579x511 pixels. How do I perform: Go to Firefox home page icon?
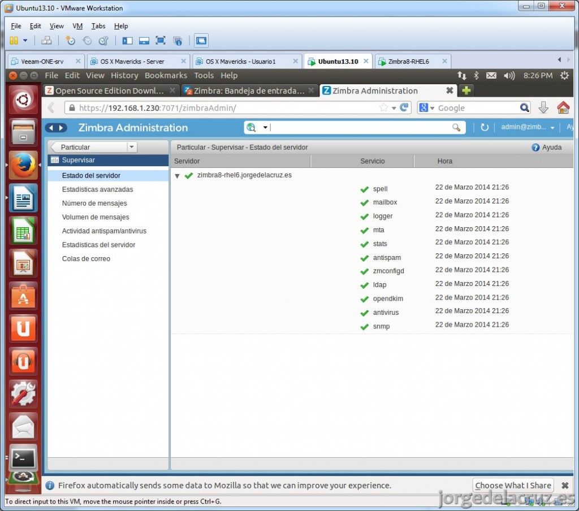(x=563, y=108)
